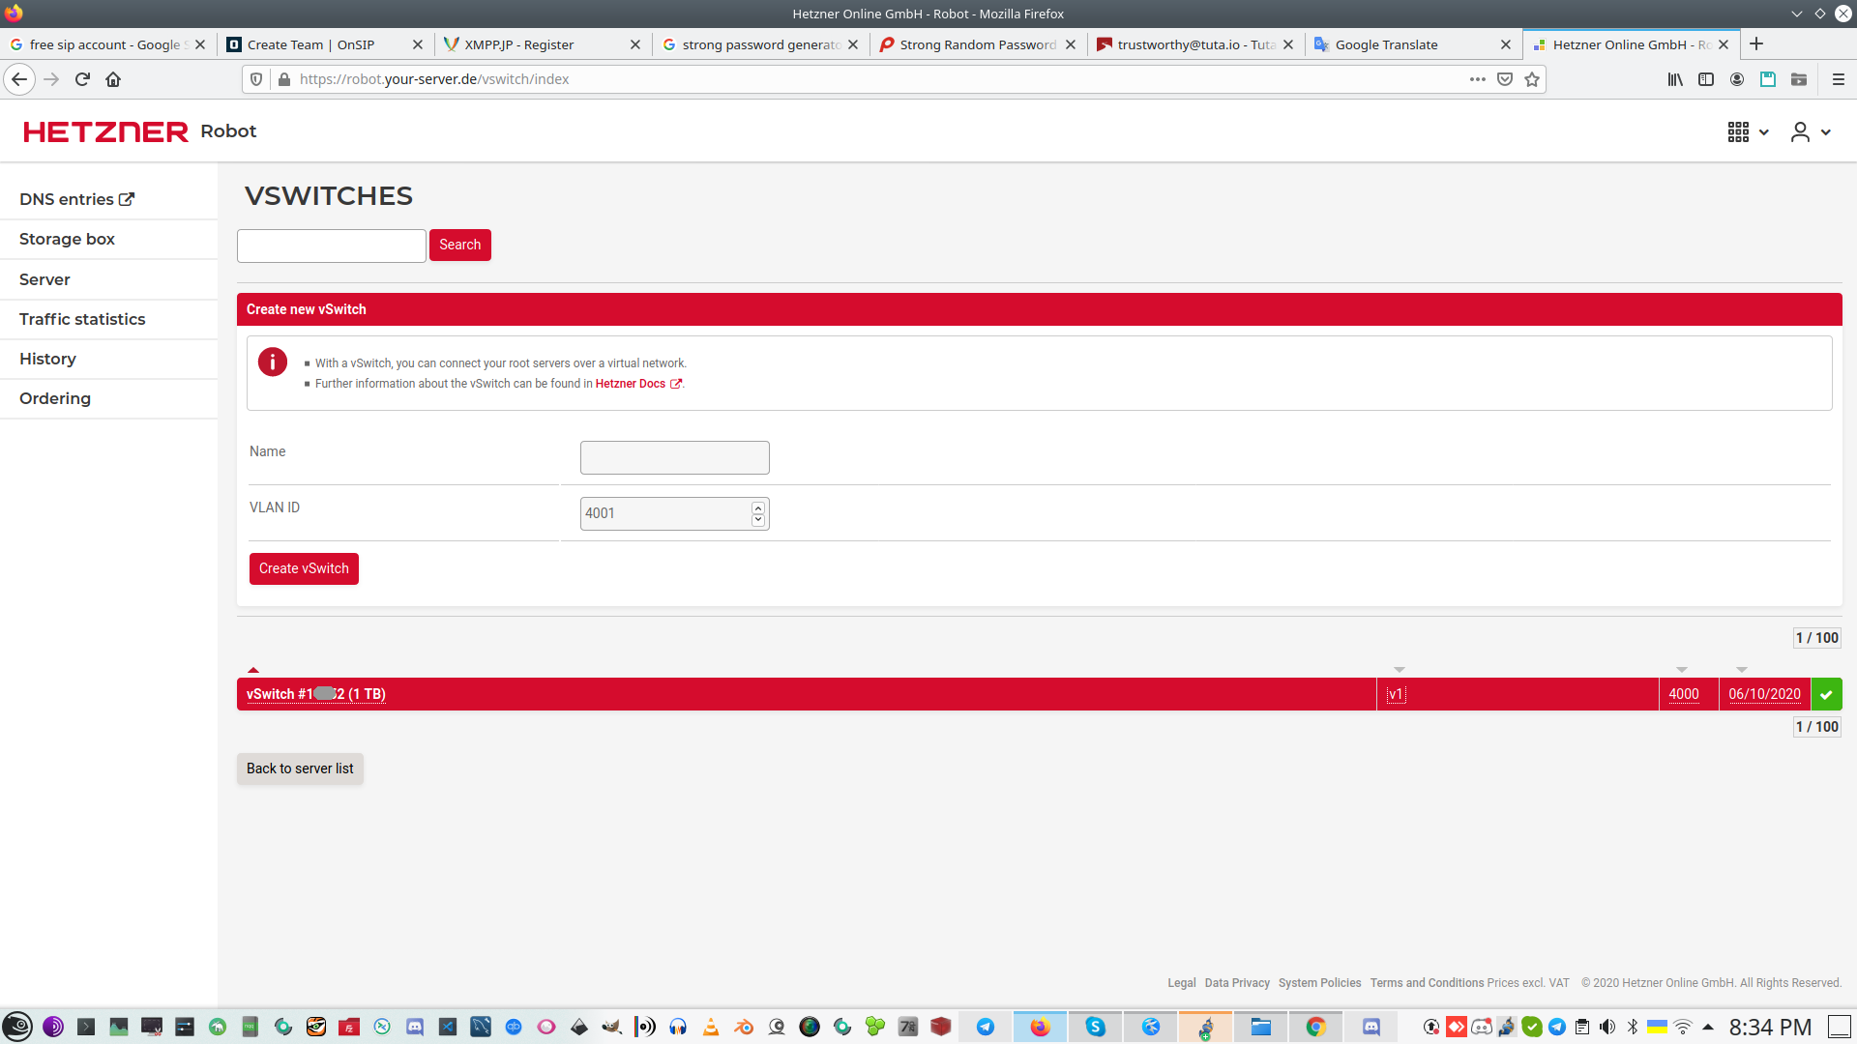Click the vSwitch Name input field
This screenshot has width=1857, height=1044.
tap(674, 457)
